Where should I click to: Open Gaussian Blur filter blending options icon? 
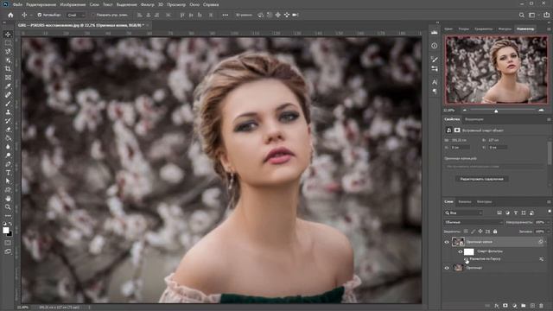click(542, 259)
